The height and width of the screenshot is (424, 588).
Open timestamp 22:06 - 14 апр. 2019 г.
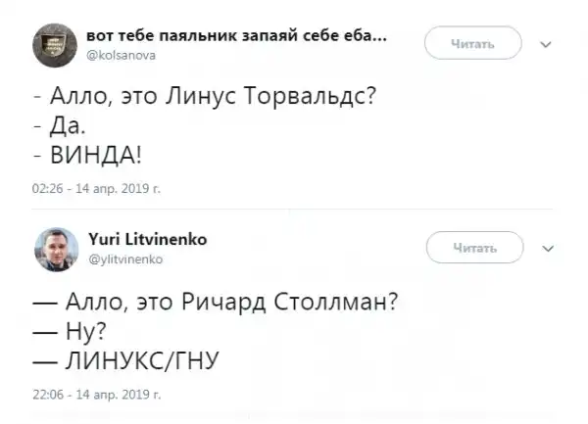[88, 395]
